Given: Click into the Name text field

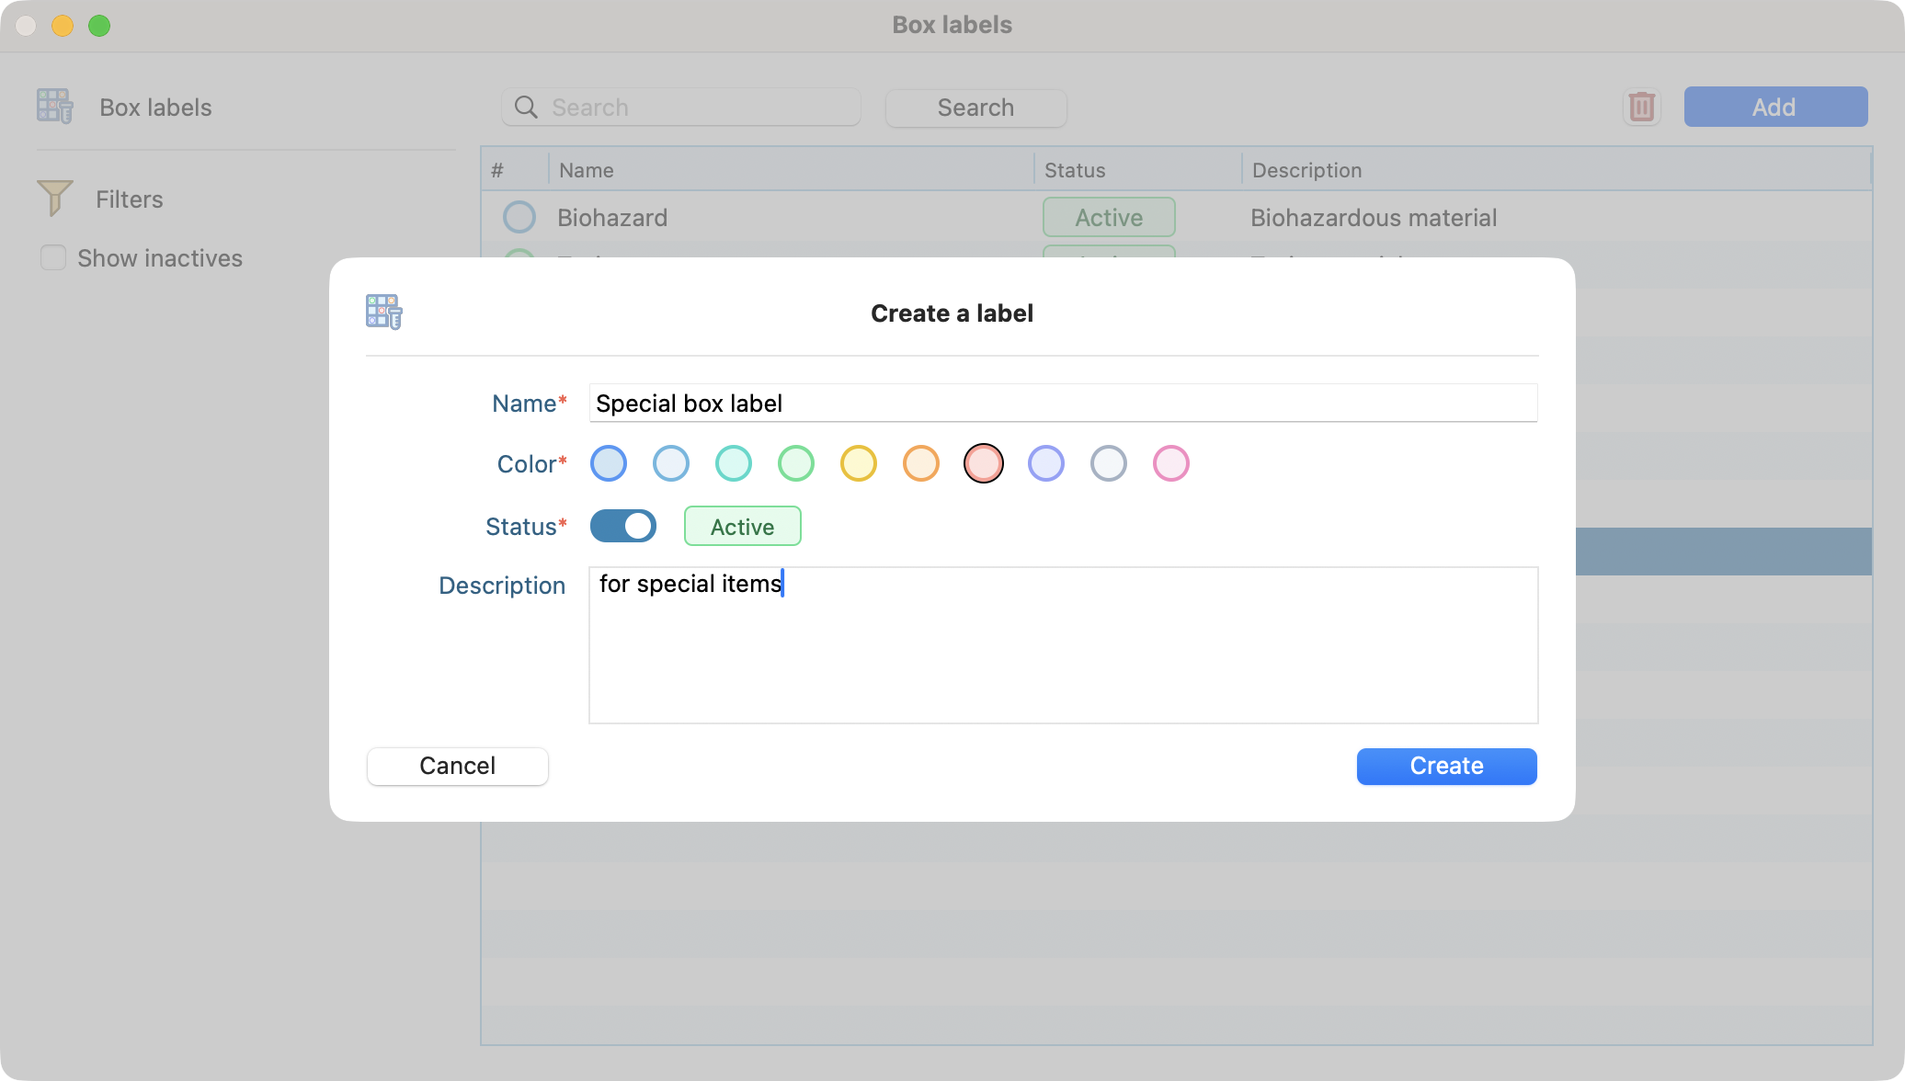Looking at the screenshot, I should click(1062, 404).
